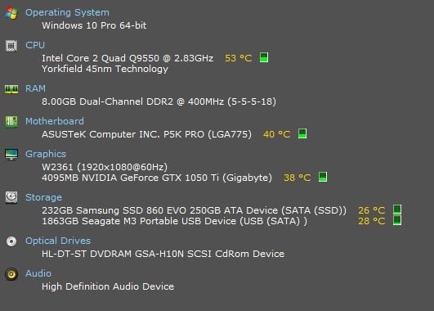This screenshot has width=434, height=311.
Task: Click the Storage hard drive icon
Action: 11,197
